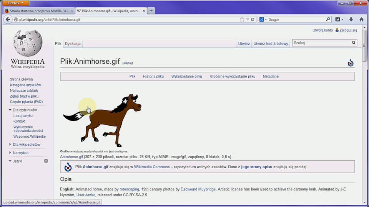Jump to Globalne wykorzystanie pliku section
This screenshot has height=207, width=369.
[233, 77]
